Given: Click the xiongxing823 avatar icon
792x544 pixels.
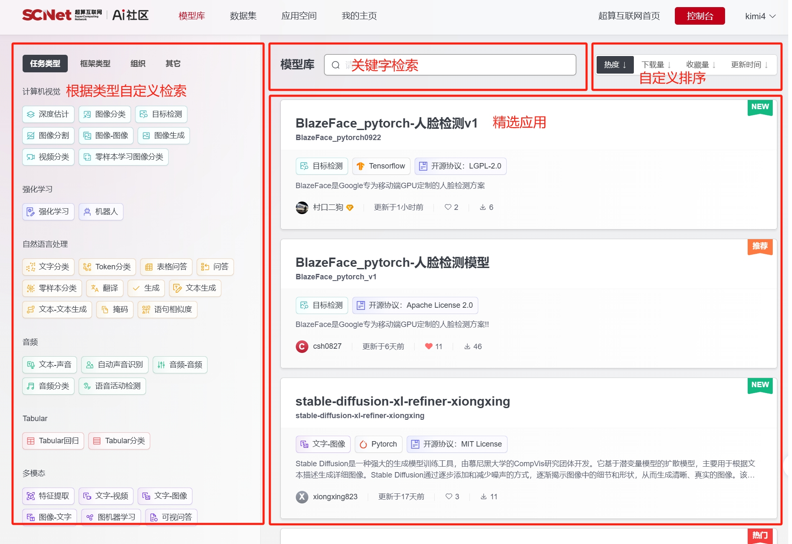Looking at the screenshot, I should (302, 497).
